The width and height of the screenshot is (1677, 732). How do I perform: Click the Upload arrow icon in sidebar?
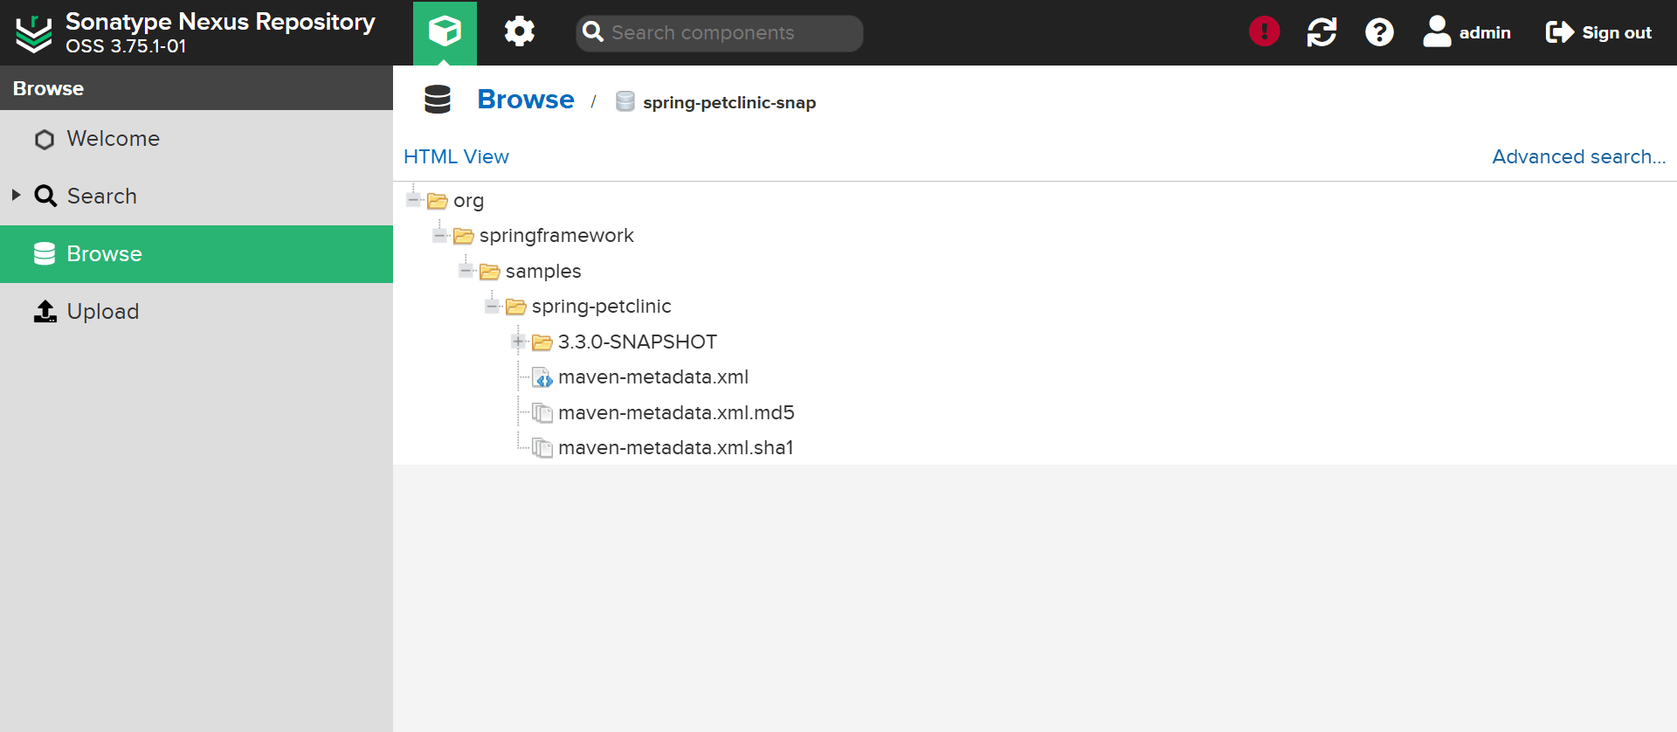[x=45, y=311]
